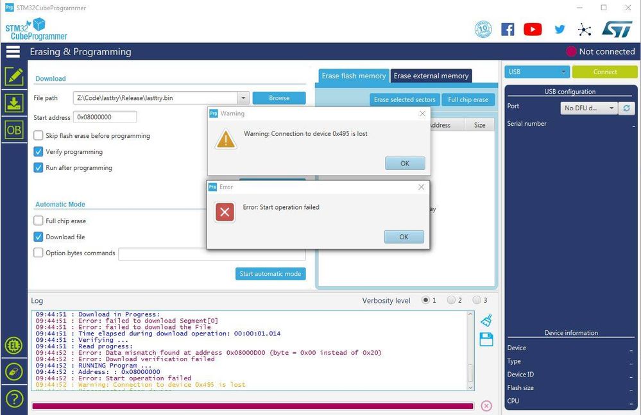Viewport: 641px width, 415px height.
Task: Click the 10 years anniversary badge icon
Action: click(x=483, y=30)
